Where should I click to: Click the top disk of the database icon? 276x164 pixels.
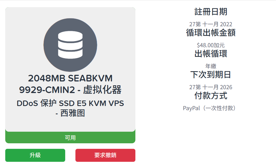click(x=70, y=36)
